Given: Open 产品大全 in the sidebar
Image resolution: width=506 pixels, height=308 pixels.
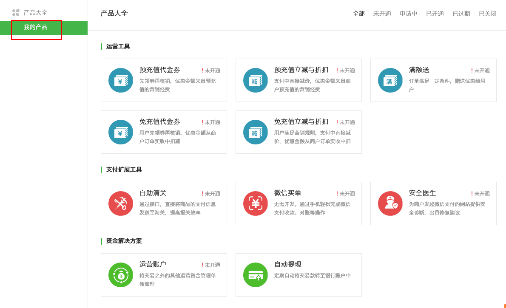Looking at the screenshot, I should click(35, 13).
